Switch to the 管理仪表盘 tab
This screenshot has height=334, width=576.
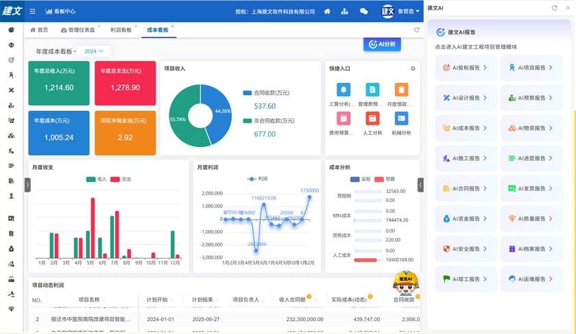tap(77, 30)
